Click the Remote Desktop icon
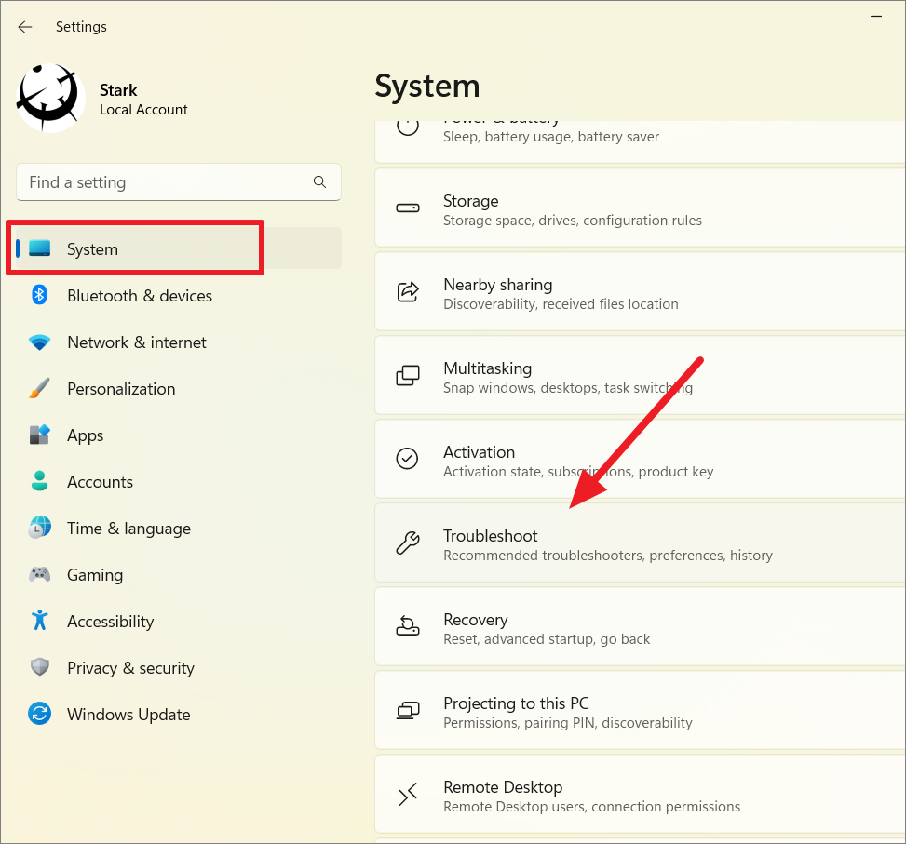The height and width of the screenshot is (844, 906). click(408, 795)
